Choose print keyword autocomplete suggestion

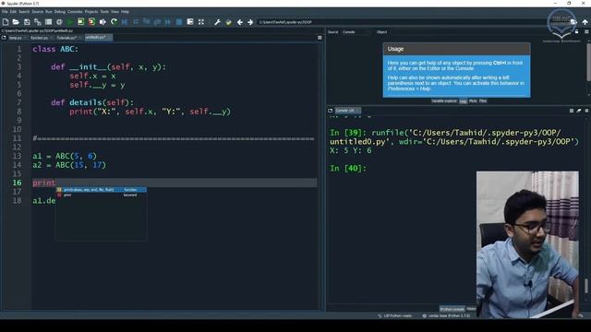pos(102,195)
